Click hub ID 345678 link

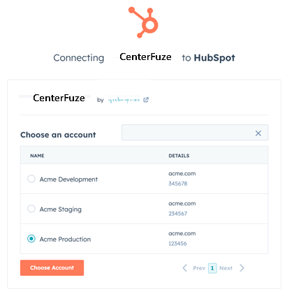[x=178, y=184]
